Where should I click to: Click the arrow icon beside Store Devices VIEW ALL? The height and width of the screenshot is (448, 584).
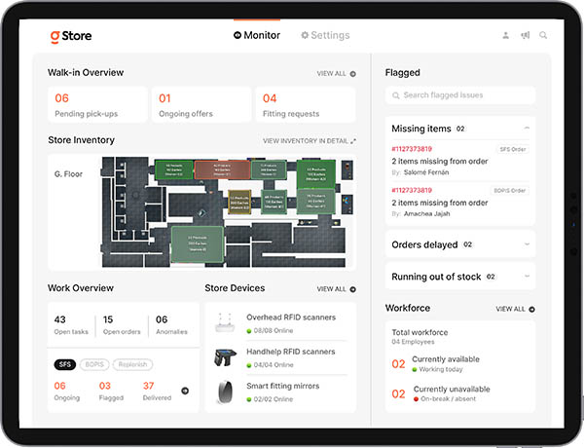352,289
